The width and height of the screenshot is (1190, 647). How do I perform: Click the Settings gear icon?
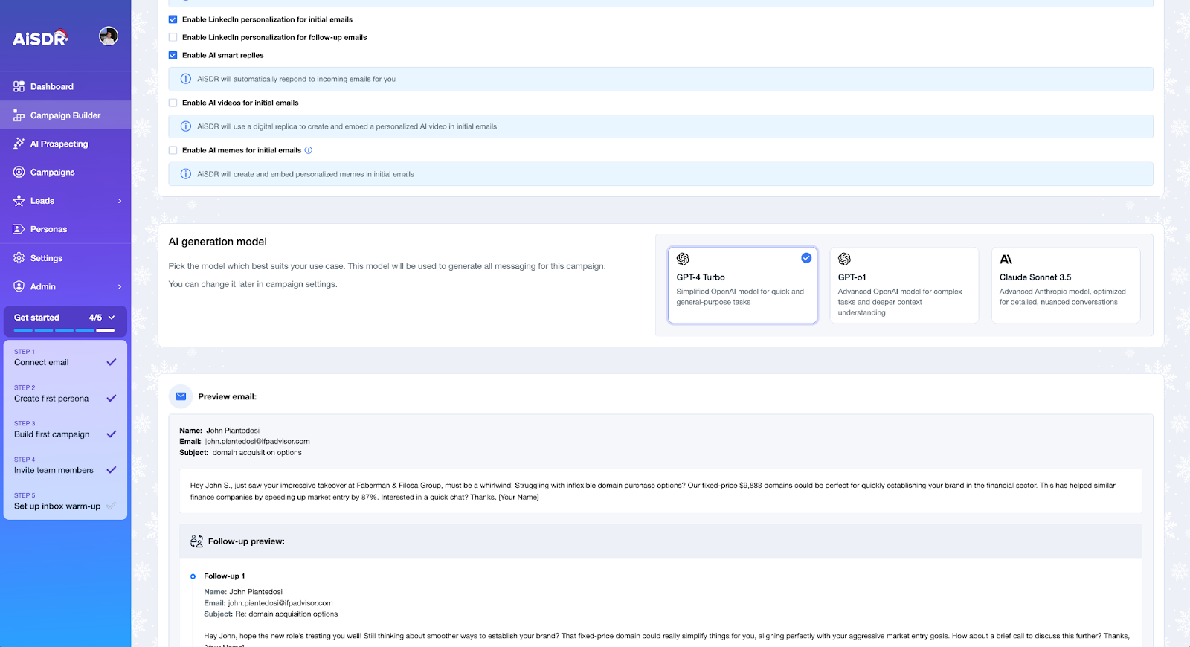click(19, 258)
